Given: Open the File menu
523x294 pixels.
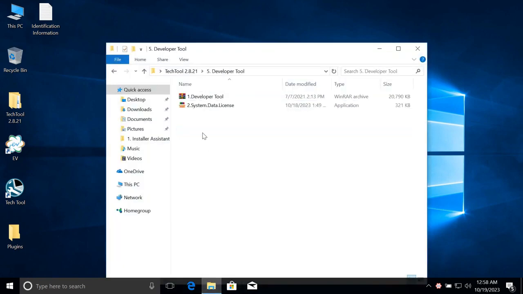Looking at the screenshot, I should (118, 59).
